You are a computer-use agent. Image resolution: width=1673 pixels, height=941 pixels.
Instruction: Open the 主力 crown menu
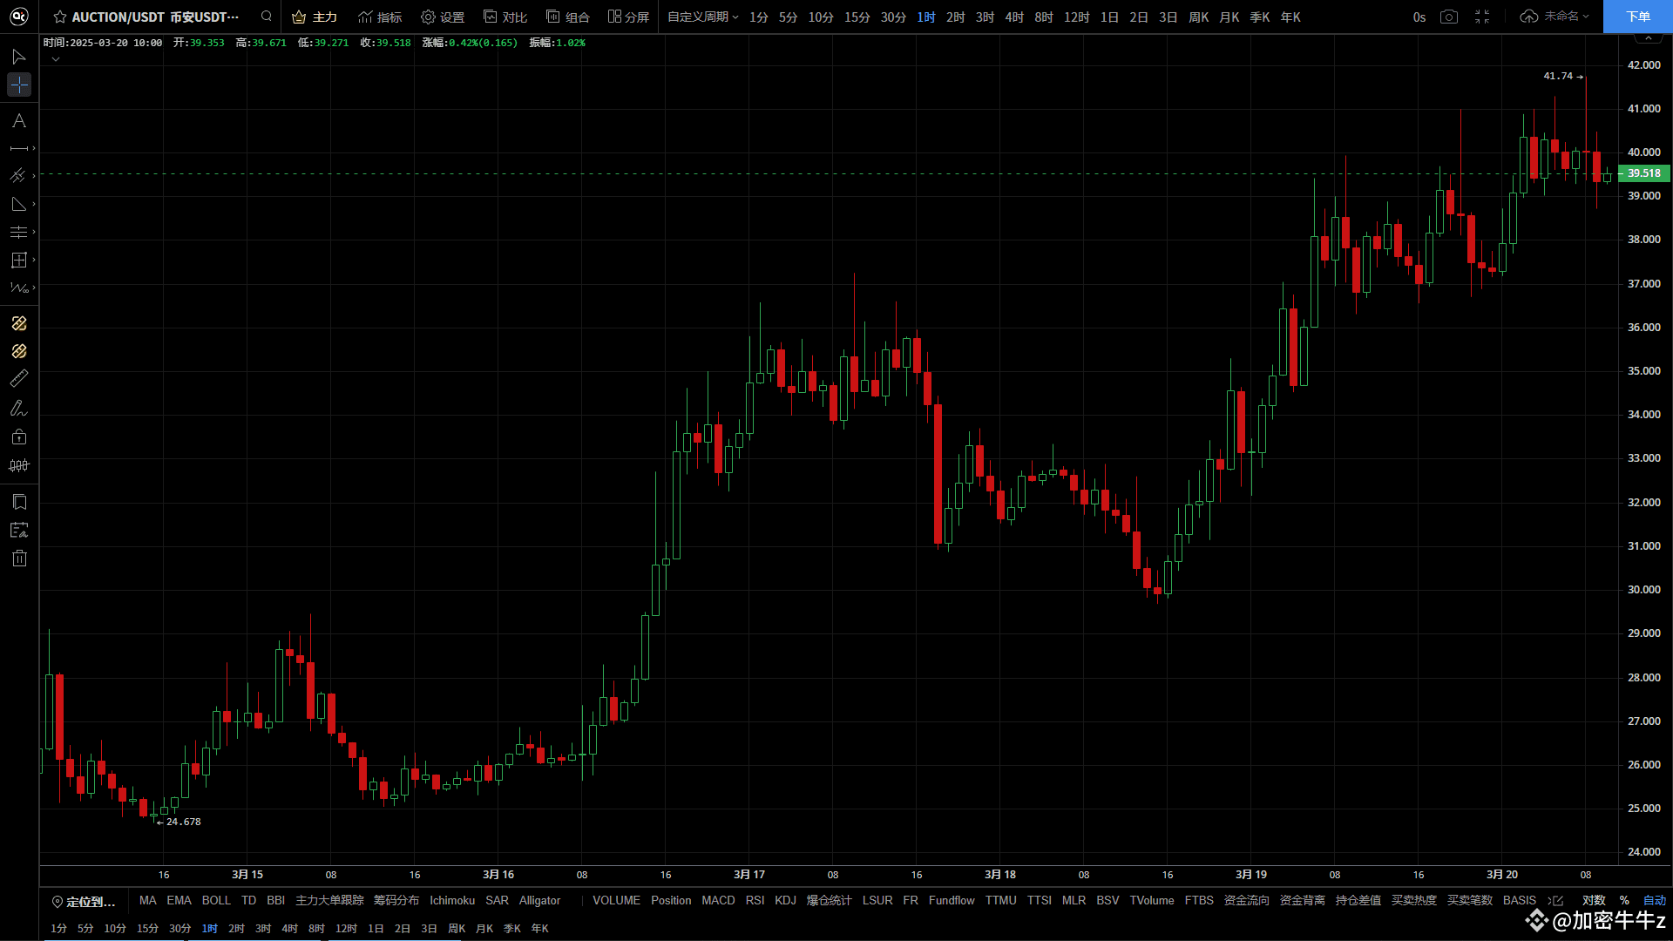click(315, 17)
